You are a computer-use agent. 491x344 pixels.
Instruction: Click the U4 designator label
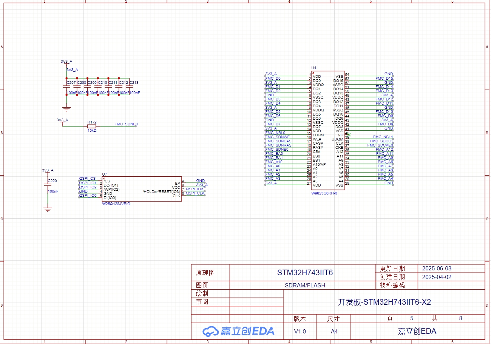(313, 68)
